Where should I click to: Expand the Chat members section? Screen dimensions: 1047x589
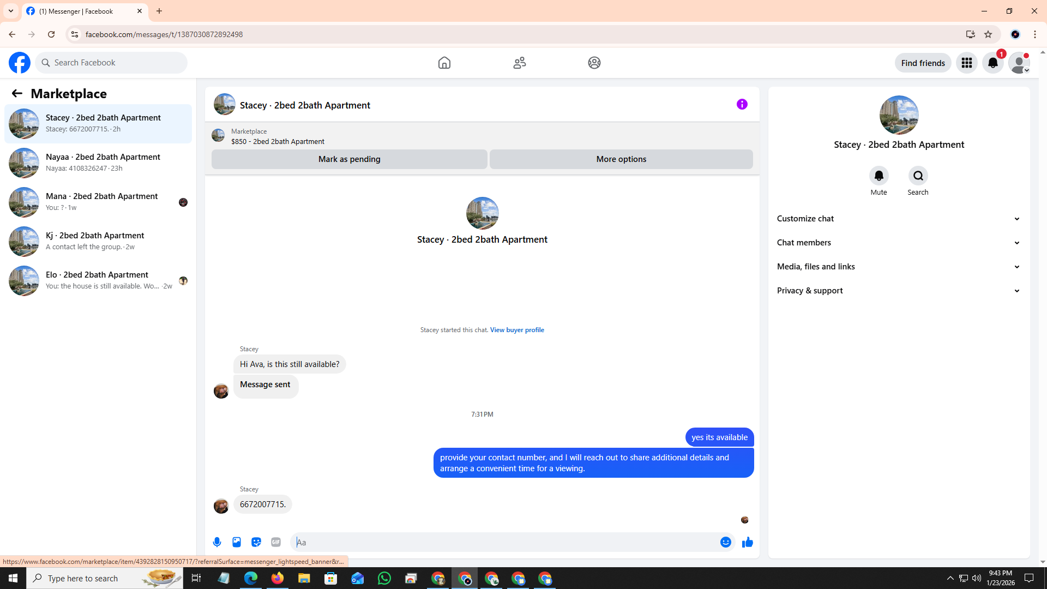coord(898,243)
